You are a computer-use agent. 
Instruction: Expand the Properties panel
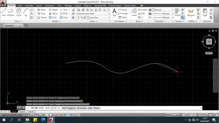pos(160,21)
